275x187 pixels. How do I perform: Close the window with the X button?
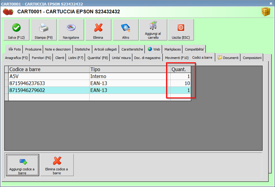click(271, 3)
